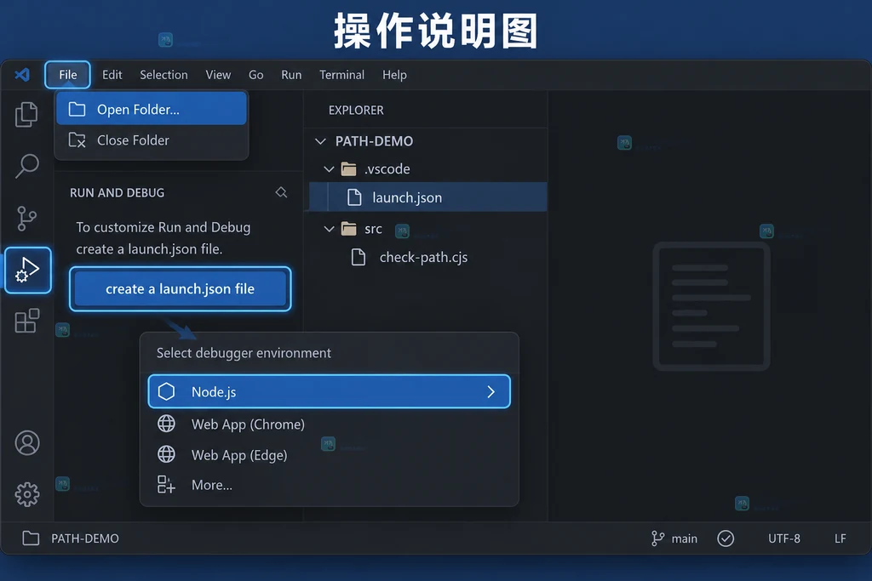This screenshot has width=872, height=581.
Task: Open the Explorer view in activity bar
Action: [x=26, y=115]
